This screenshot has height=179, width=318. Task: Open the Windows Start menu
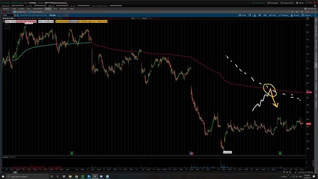pyautogui.click(x=3, y=177)
